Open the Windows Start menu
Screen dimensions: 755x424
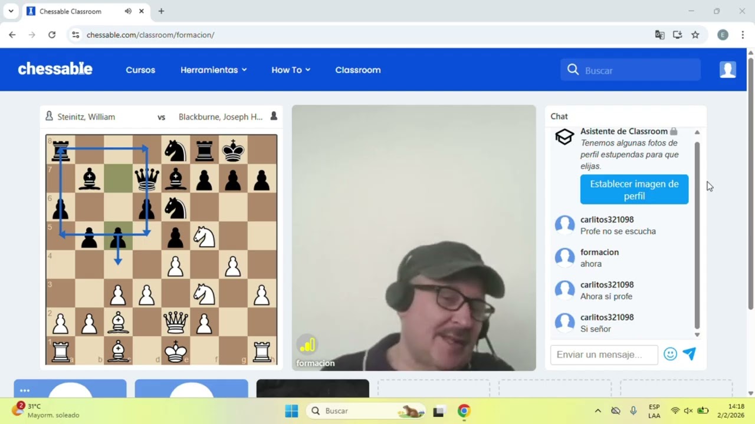pos(291,411)
